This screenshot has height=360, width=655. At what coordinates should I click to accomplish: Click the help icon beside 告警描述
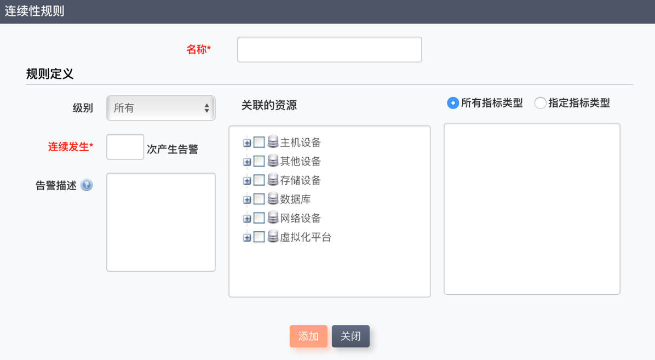pos(87,185)
